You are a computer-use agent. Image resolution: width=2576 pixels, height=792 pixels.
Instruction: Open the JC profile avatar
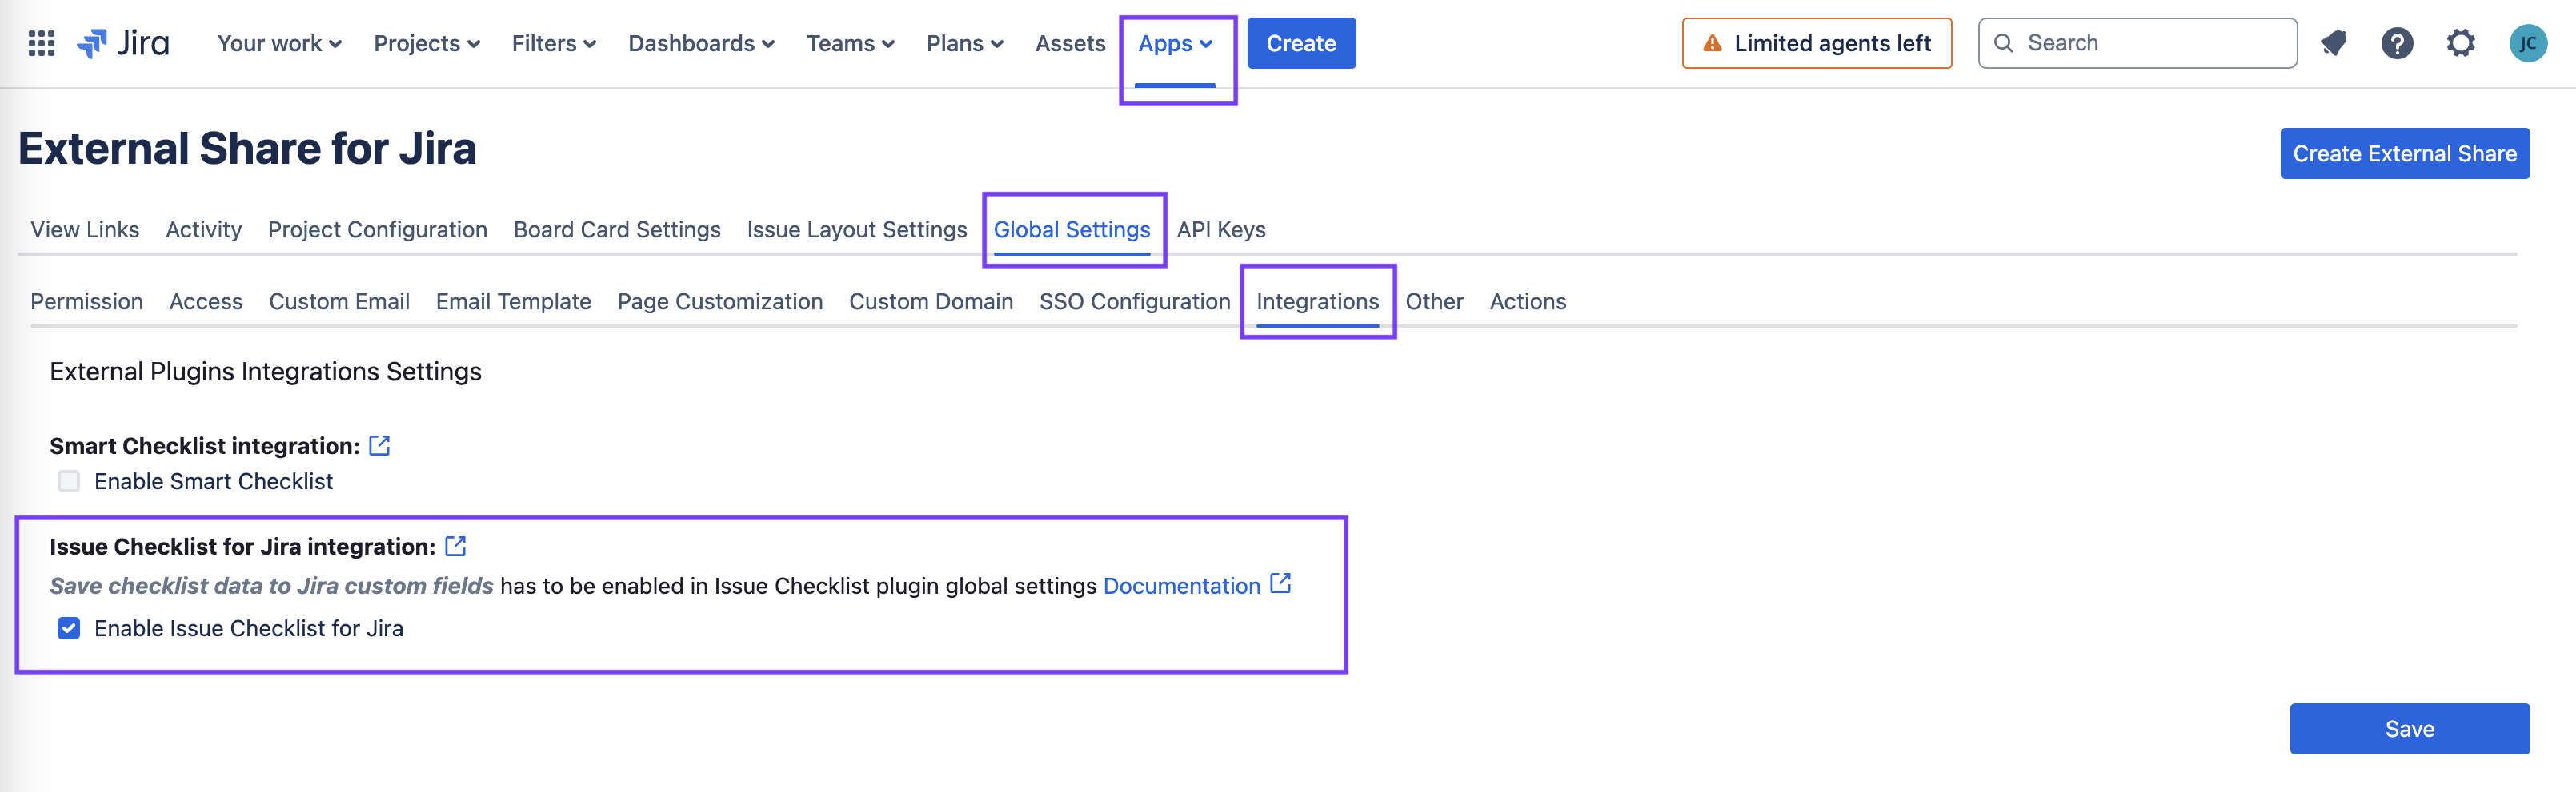2527,43
